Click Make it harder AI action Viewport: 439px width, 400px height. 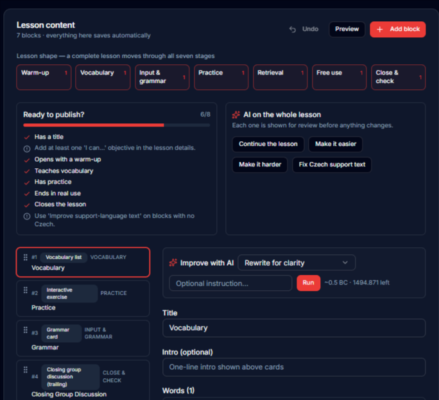260,165
